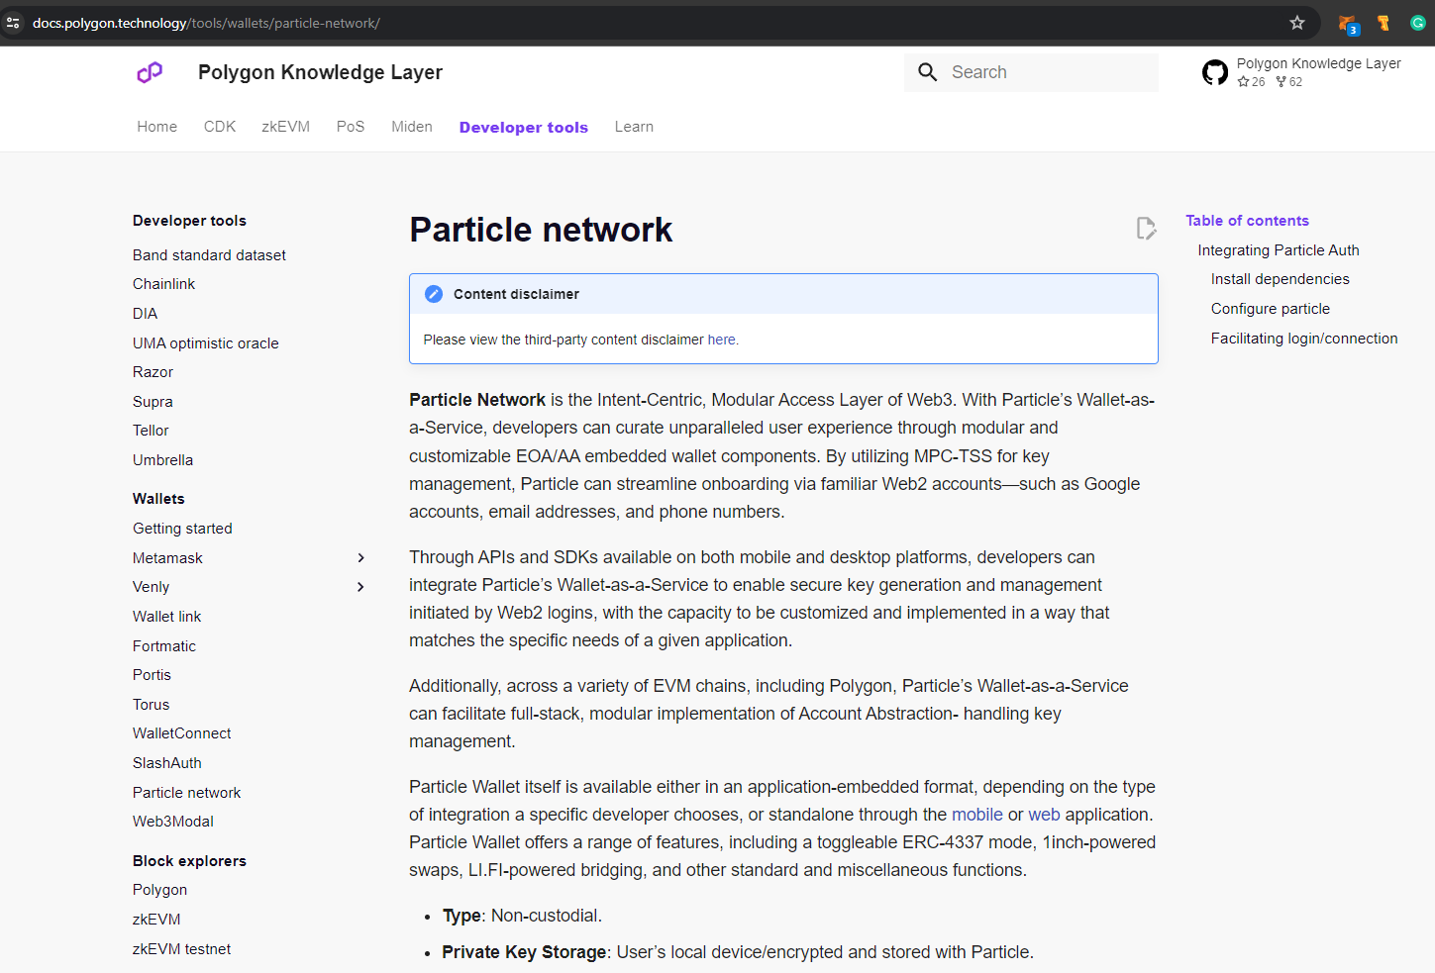Open Polygon block explorer entry
The height and width of the screenshot is (973, 1435).
(x=159, y=890)
